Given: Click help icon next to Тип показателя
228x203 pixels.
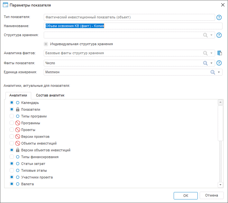Looking at the screenshot, I should 219,17.
